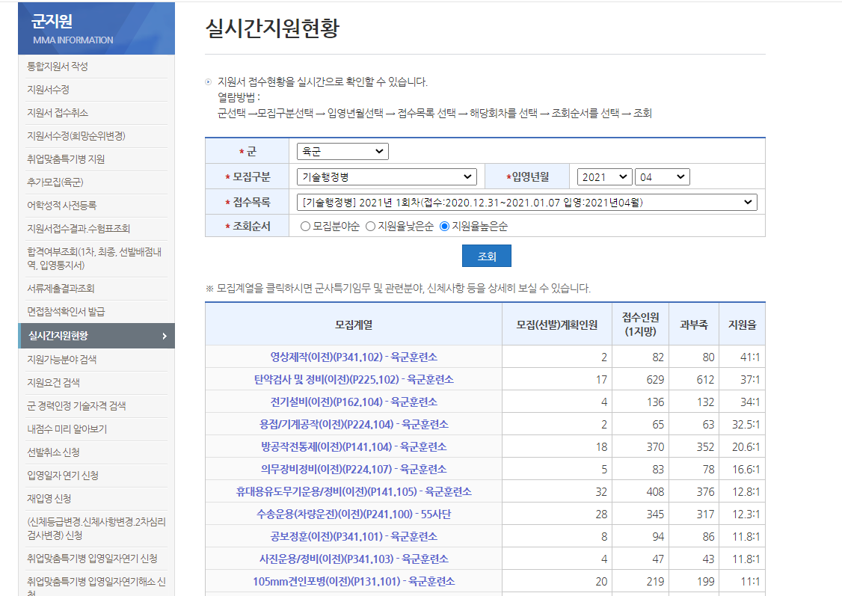This screenshot has height=596, width=842.
Task: Go to 지원서 접수취소 menu
Action: click(58, 113)
